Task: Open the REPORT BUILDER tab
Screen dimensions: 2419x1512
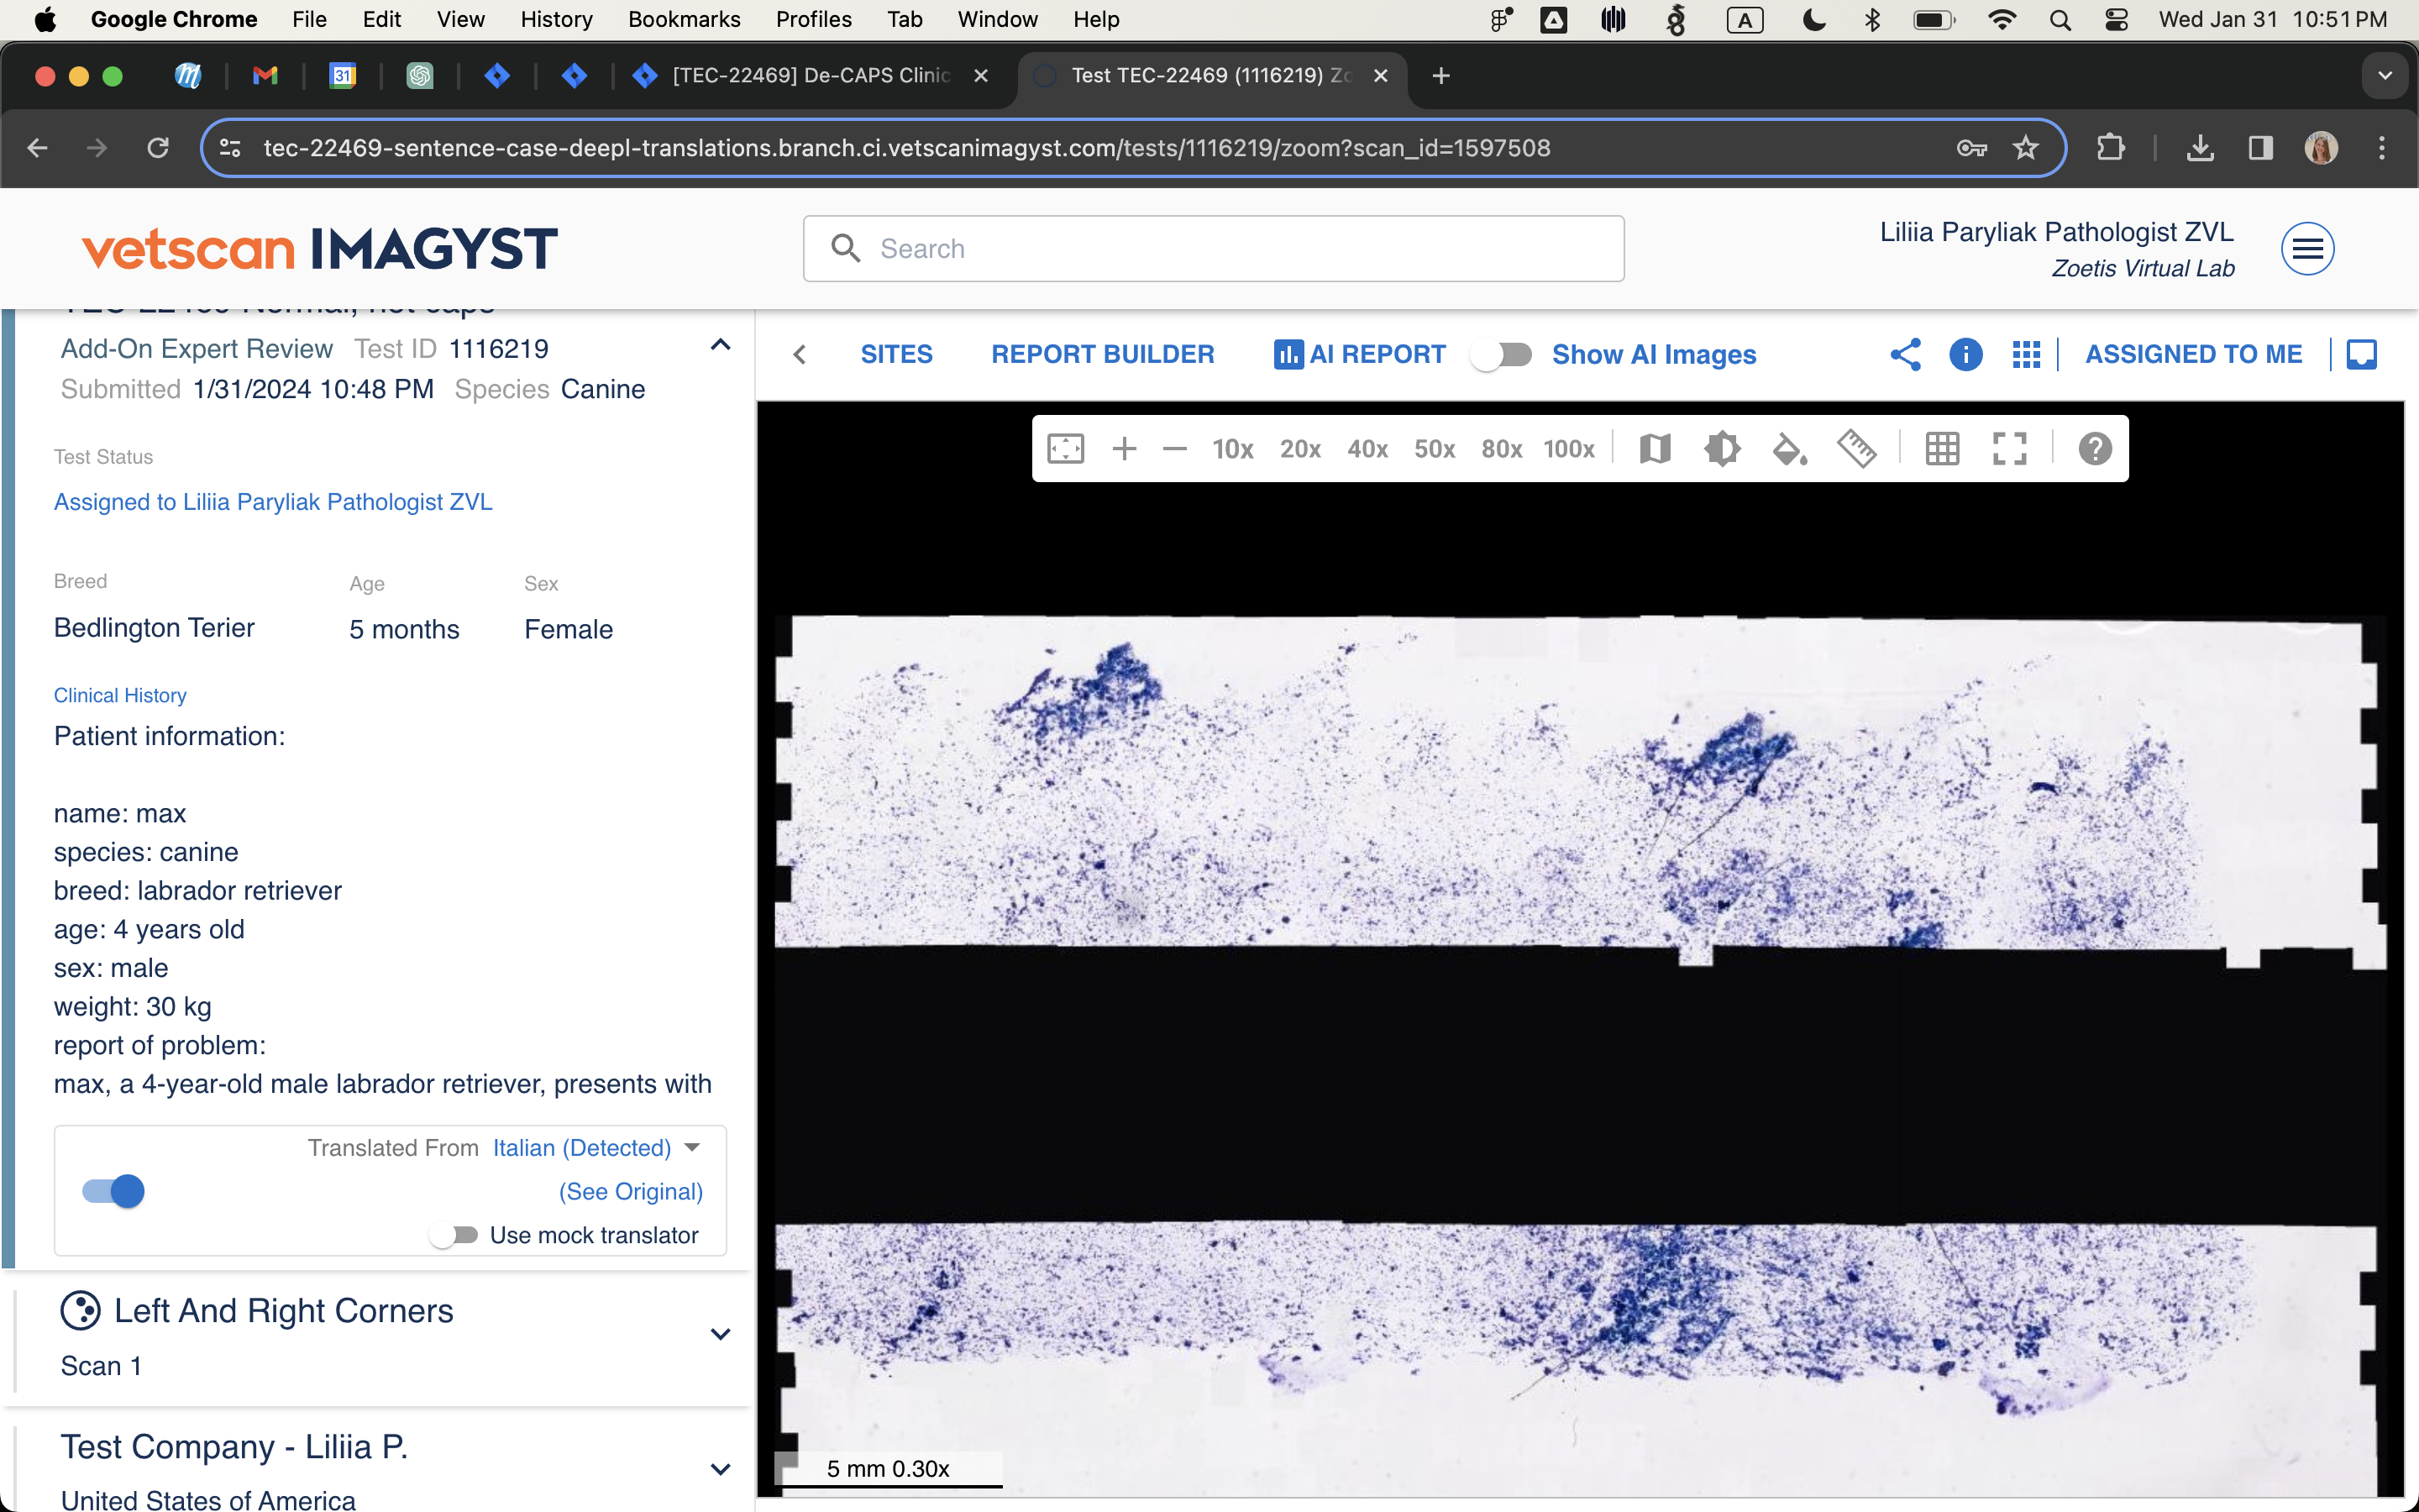Action: (x=1103, y=355)
